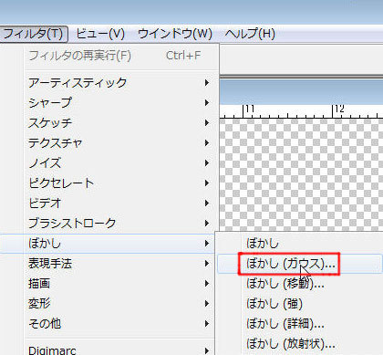Image resolution: width=383 pixels, height=355 pixels.
Task: Select ぼかし (詳細)... filter
Action: point(300,324)
